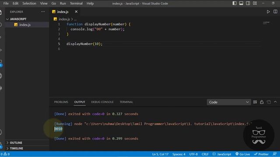Split the editor to the right
The image size is (280, 157).
(x=275, y=12)
